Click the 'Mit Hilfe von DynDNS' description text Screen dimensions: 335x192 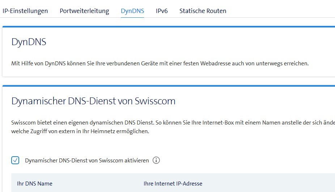click(160, 64)
